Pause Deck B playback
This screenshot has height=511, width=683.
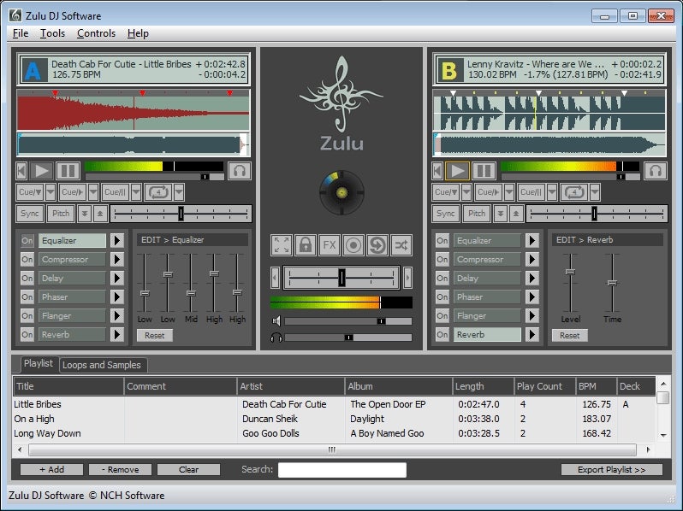coord(484,171)
